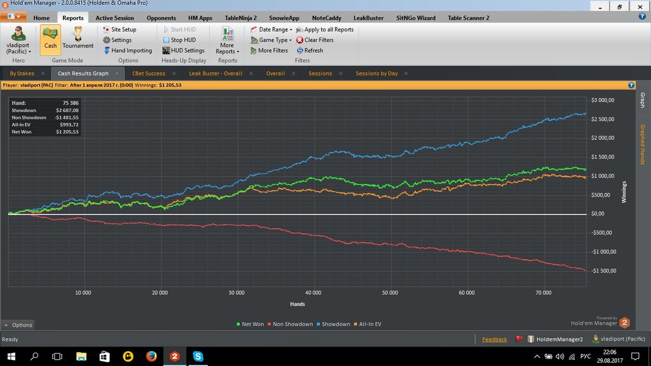Open More Reports menu
The image size is (651, 366).
tap(227, 40)
